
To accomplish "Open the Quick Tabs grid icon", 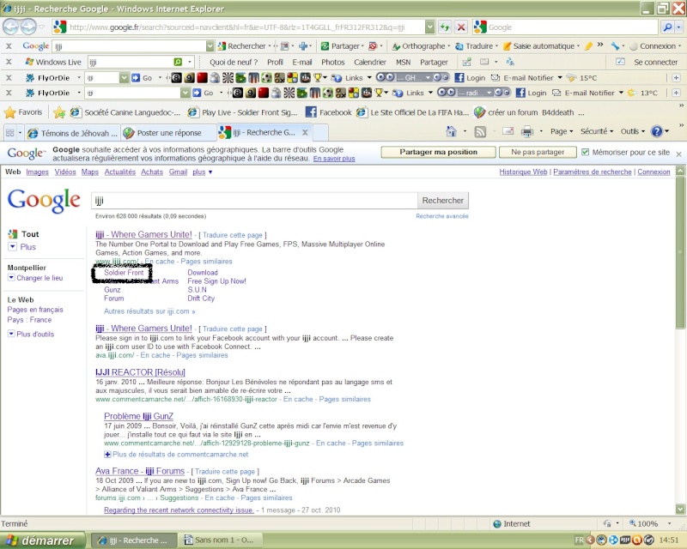I will (9, 133).
